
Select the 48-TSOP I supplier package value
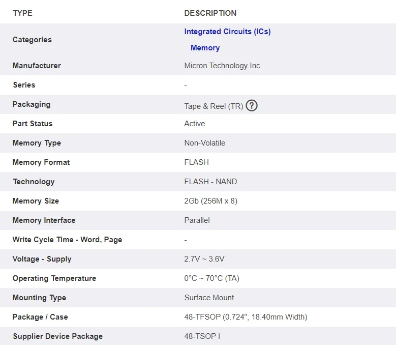point(202,336)
